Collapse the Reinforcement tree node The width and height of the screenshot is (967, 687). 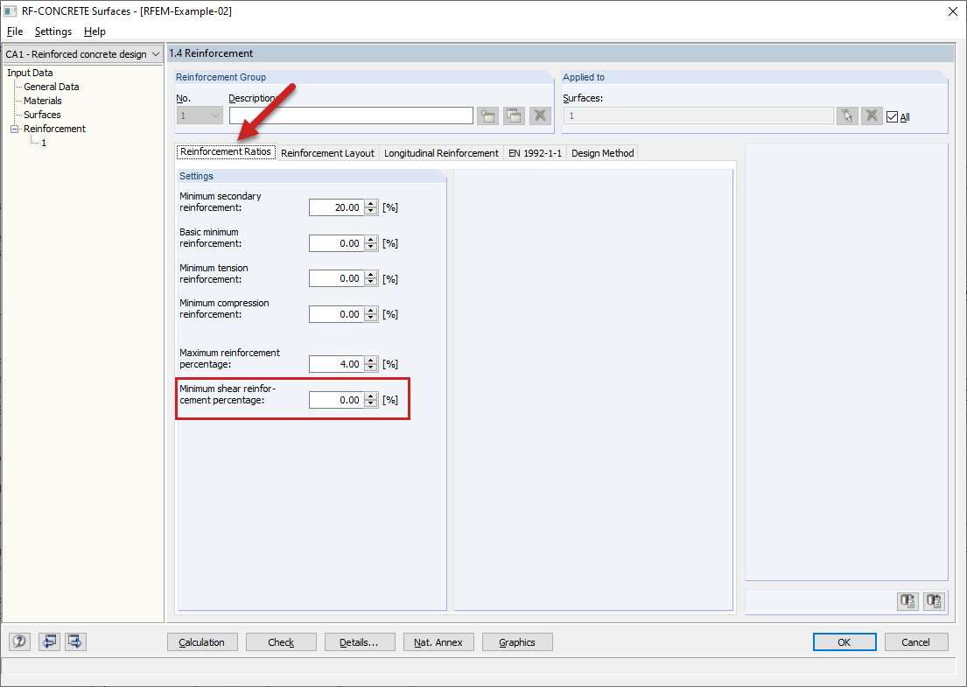(15, 129)
